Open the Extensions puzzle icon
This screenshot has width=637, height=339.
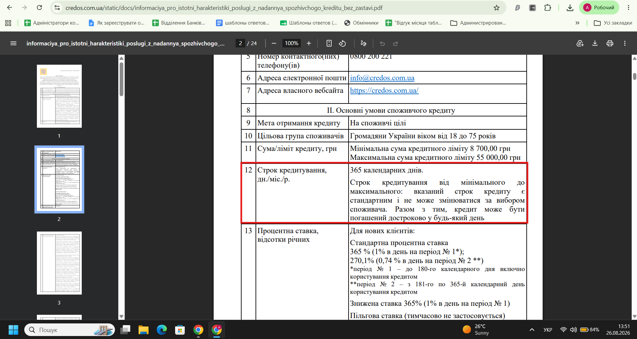coord(548,8)
